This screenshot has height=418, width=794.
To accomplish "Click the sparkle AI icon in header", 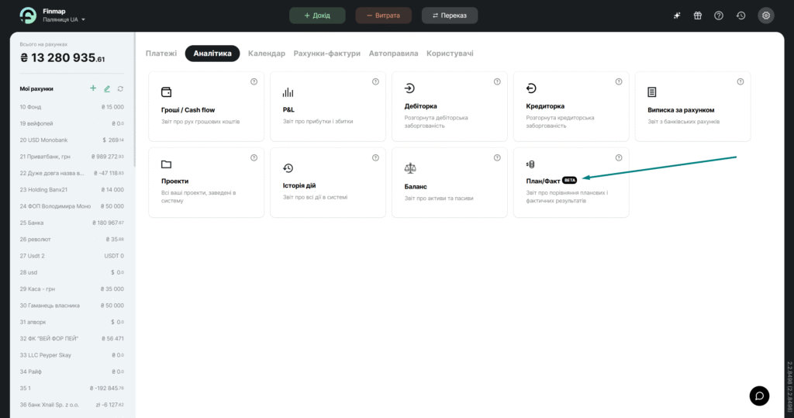I will click(676, 16).
